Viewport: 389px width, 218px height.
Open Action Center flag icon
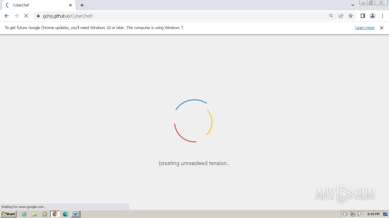pyautogui.click(x=360, y=214)
